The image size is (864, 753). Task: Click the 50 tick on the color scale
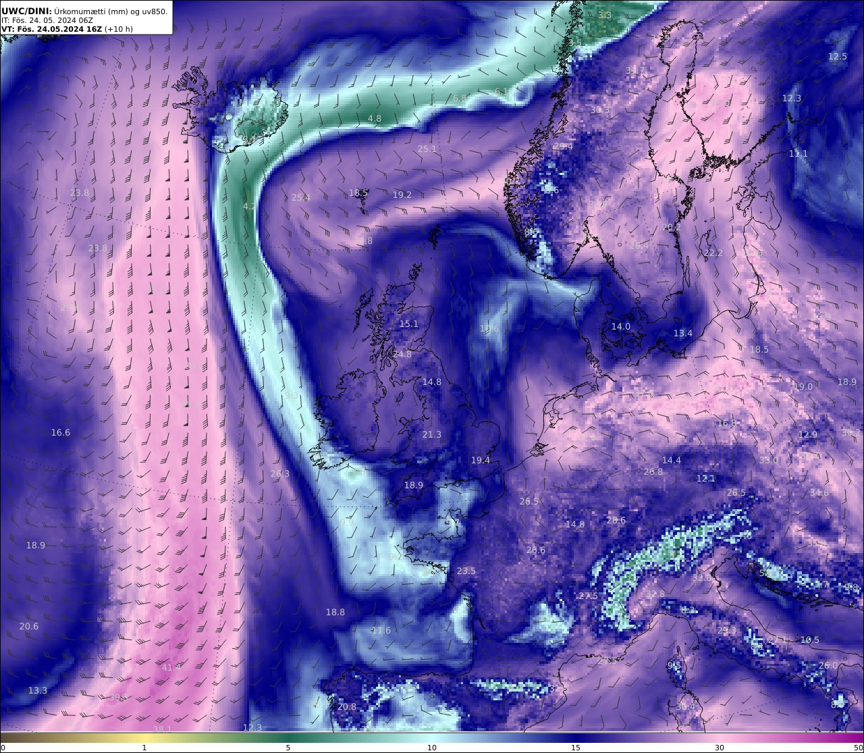(858, 748)
